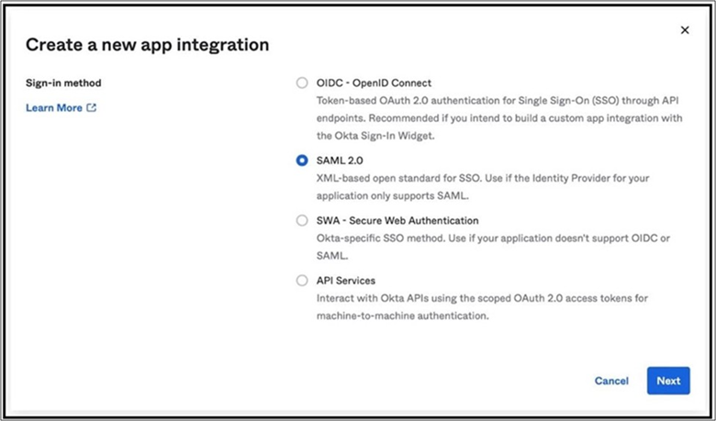Close the Create a new app integration dialog
This screenshot has height=421, width=716.
pos(684,30)
